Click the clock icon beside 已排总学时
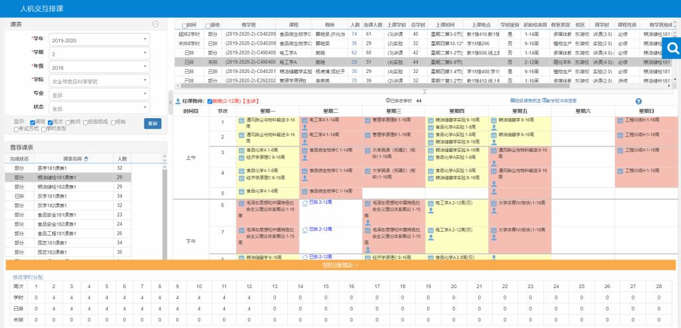Viewport: 681px width, 328px height. 388,101
